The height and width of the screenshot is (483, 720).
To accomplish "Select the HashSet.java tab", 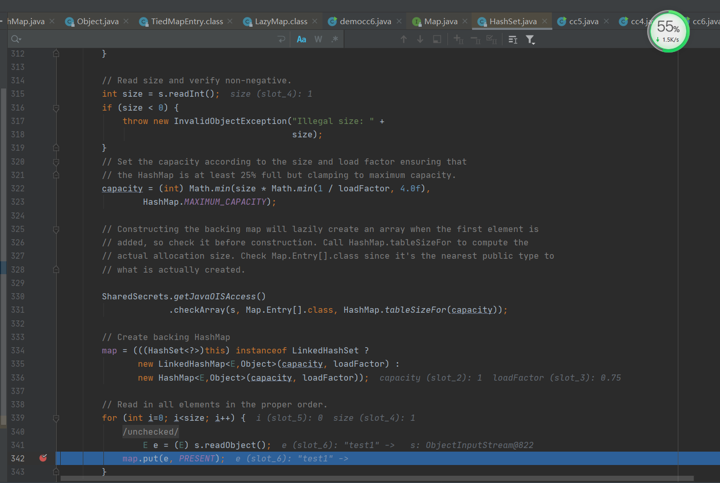I will pos(513,21).
